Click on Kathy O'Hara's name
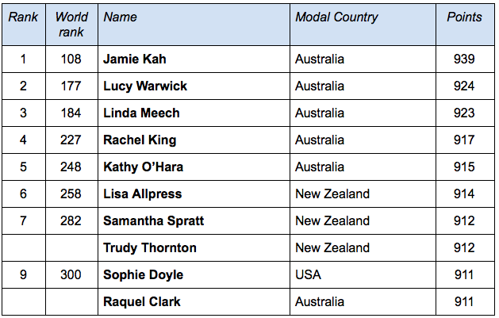Screen dimensions: 499x318 point(144,167)
